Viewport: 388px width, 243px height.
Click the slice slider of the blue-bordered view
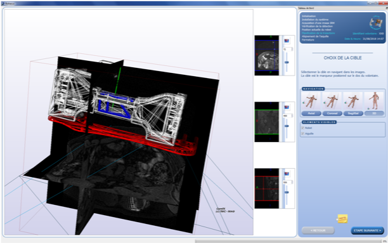point(287,62)
